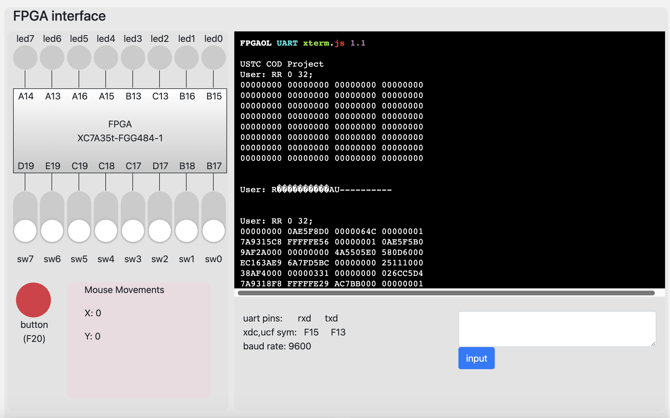670x418 pixels.
Task: Click the led5 indicator circle
Action: (x=79, y=58)
